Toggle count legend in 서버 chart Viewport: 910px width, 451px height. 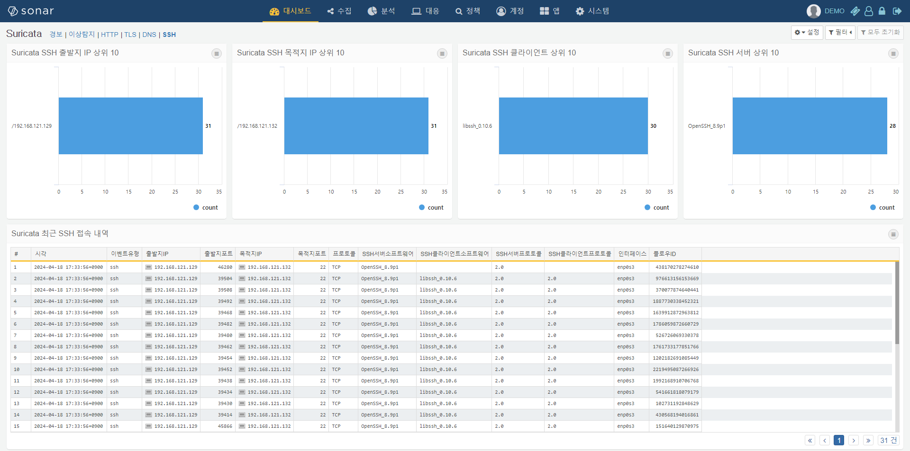(883, 207)
